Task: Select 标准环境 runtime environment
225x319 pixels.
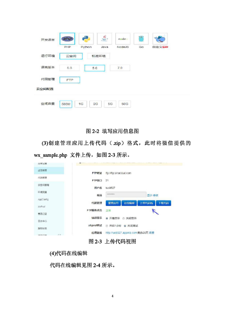Action: (x=99, y=56)
